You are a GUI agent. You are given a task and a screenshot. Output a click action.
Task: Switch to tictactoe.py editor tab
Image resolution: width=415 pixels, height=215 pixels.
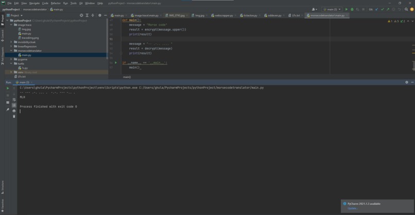click(250, 15)
